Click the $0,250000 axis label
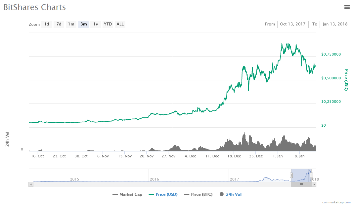 coord(331,102)
